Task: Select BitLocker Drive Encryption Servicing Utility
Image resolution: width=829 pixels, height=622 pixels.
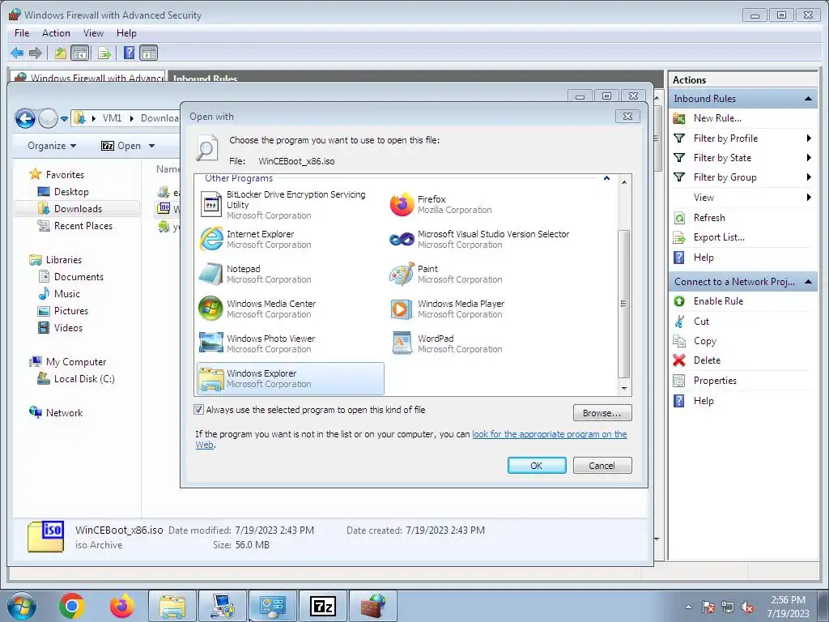Action: (283, 205)
